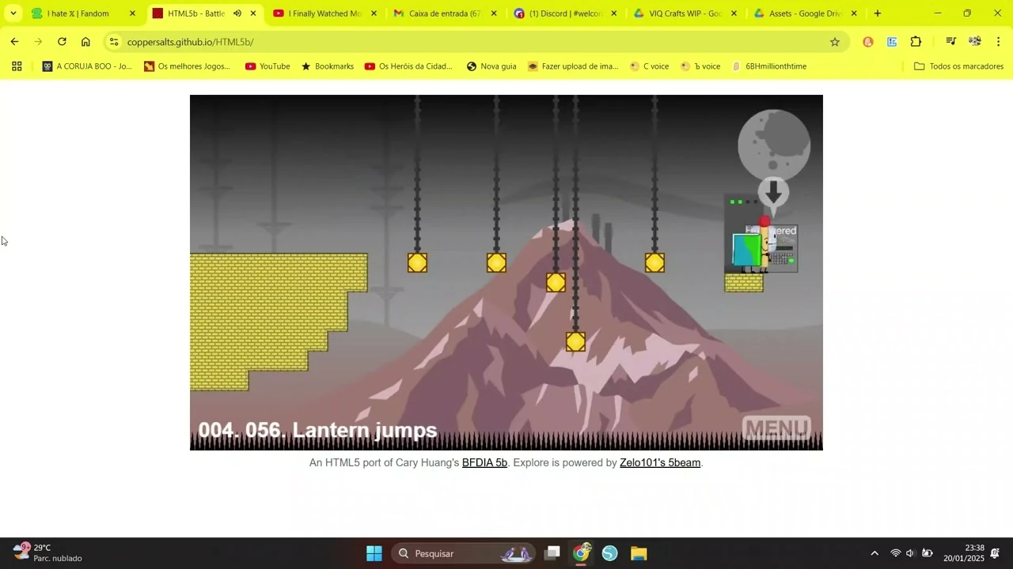Reload the page with the refresh icon

click(62, 42)
